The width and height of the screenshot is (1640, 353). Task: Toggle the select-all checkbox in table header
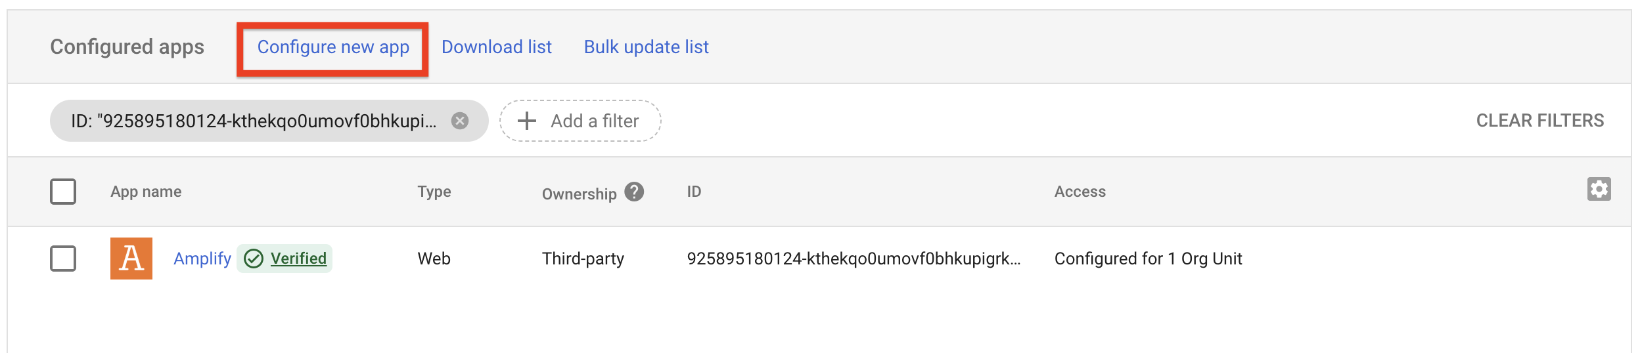pos(63,192)
